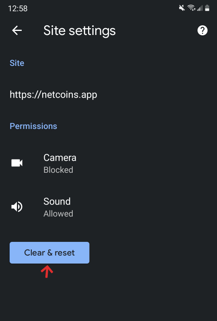
Task: Change the Camera Blocked status
Action: tap(58, 170)
